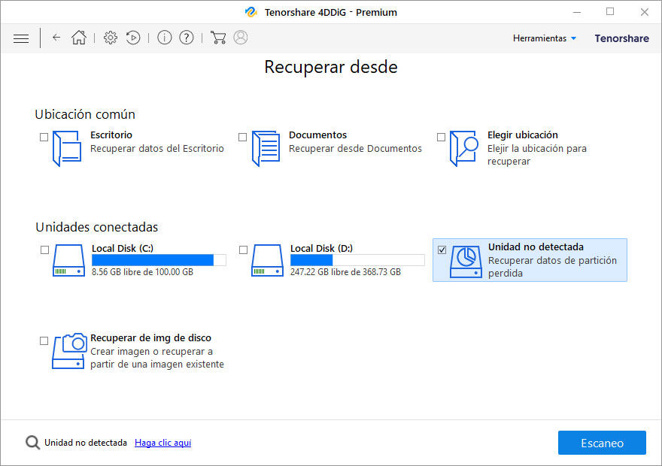Open the shopping cart icon
662x466 pixels.
point(218,38)
